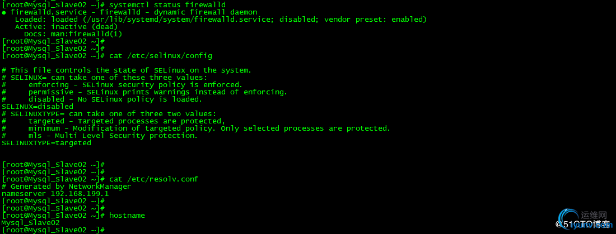Click the 'hostname' command text

tap(127, 215)
